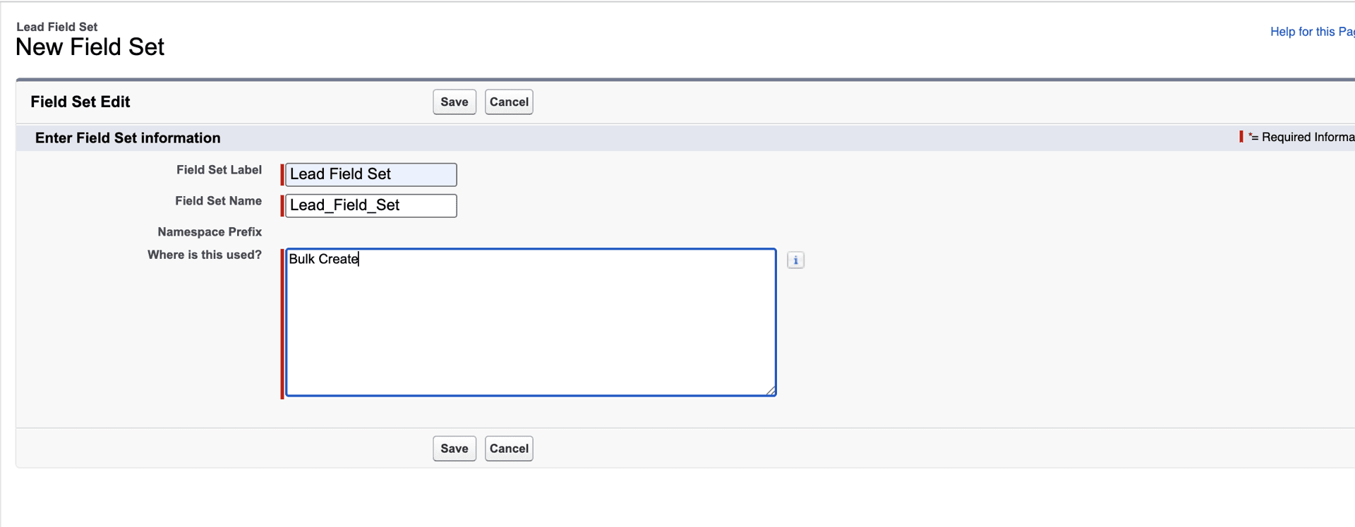Click the red required-field bar beside the textarea
Image resolution: width=1355 pixels, height=527 pixels.
click(283, 322)
